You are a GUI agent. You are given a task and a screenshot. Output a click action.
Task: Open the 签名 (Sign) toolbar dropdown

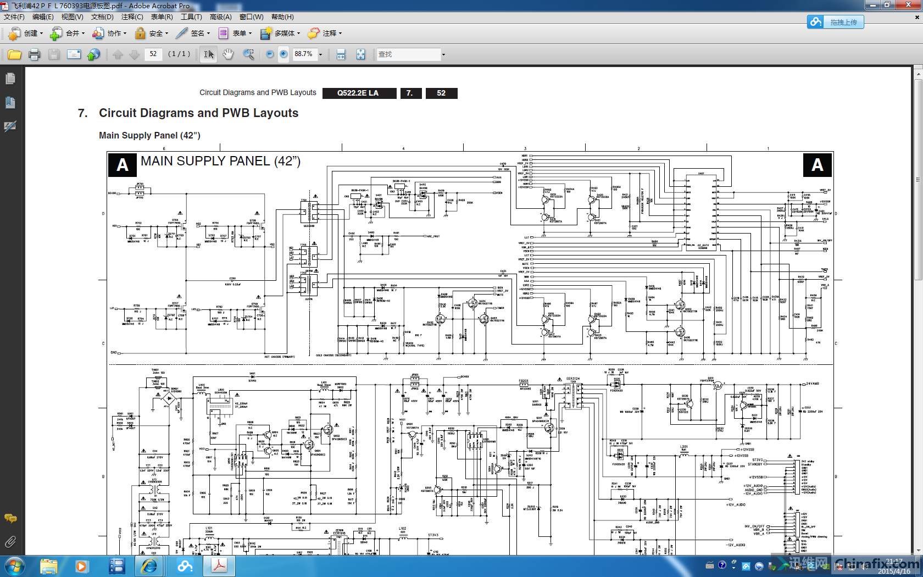pos(193,34)
